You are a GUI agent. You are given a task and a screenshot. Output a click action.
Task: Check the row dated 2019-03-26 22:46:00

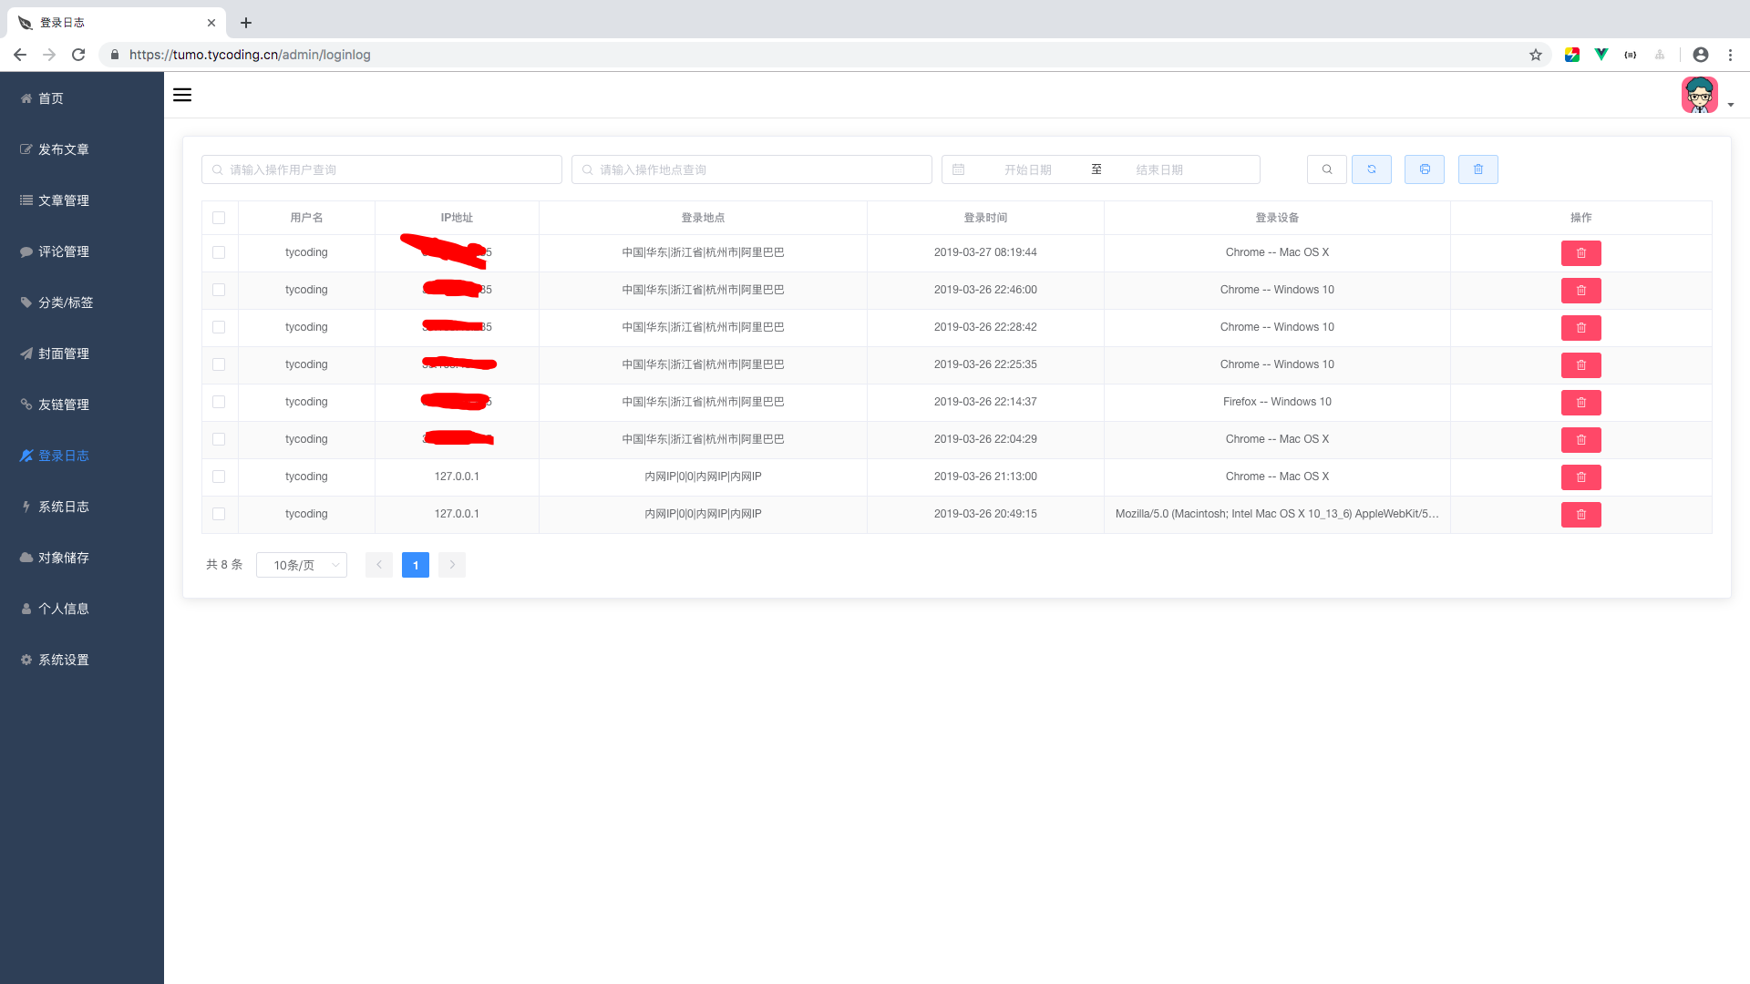click(x=219, y=290)
